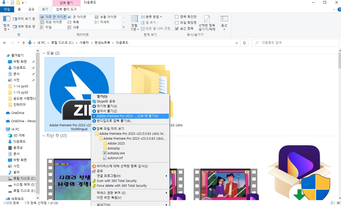Viewport: 341px width, 206px height.
Task: Select the Crayon Shin-chan couple video thumbnail
Action: [x=225, y=184]
